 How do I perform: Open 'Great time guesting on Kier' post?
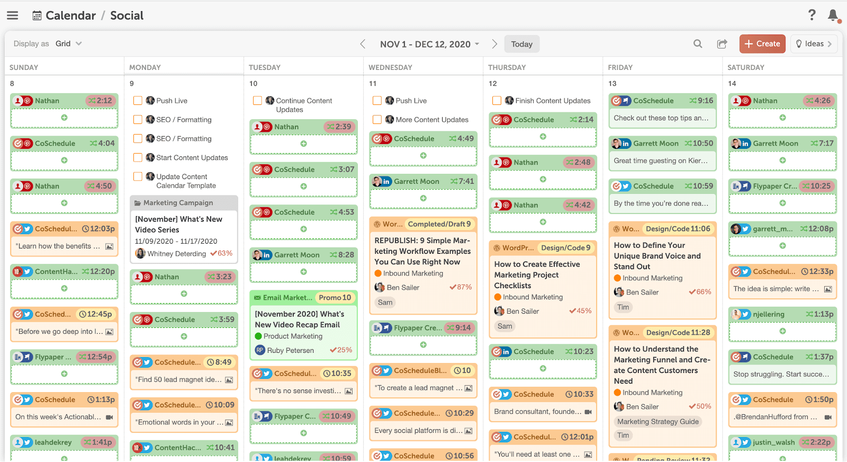(662, 161)
